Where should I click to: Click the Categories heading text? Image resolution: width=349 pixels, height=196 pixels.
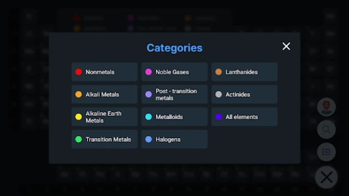point(174,48)
